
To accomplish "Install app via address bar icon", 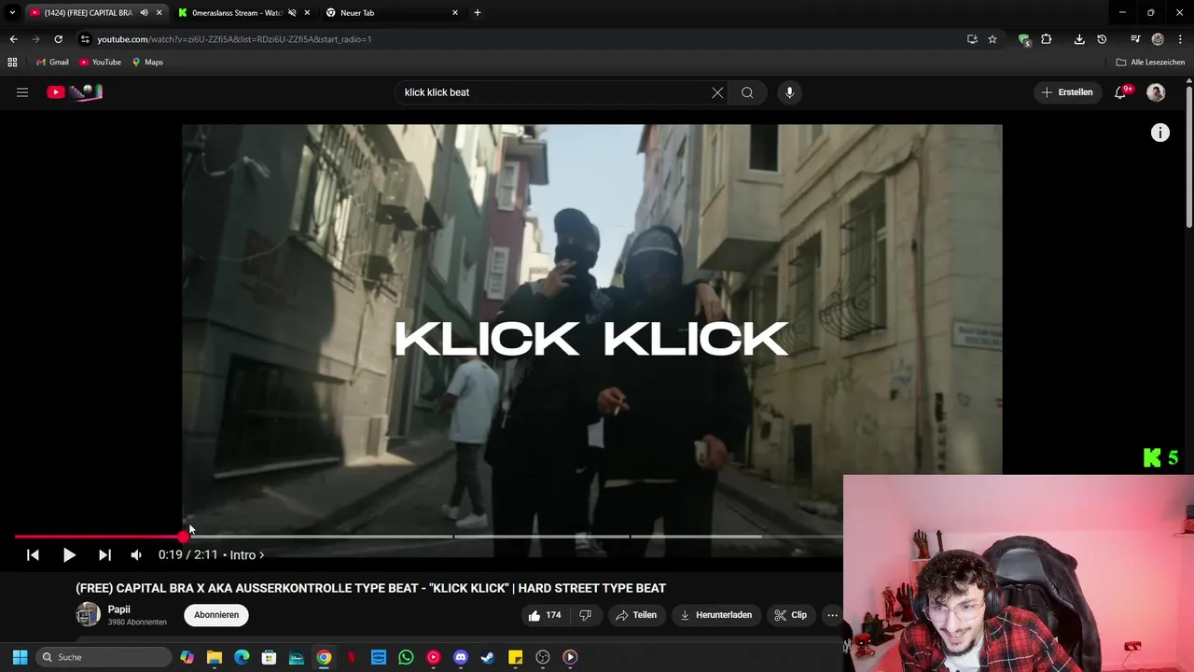I will [972, 39].
